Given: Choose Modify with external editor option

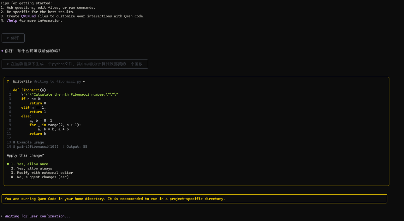Looking at the screenshot, I should pos(42,173).
